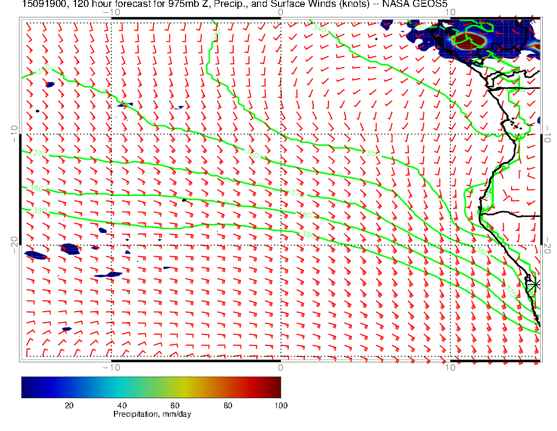Click the 380 contour label at the left edge

[36, 189]
